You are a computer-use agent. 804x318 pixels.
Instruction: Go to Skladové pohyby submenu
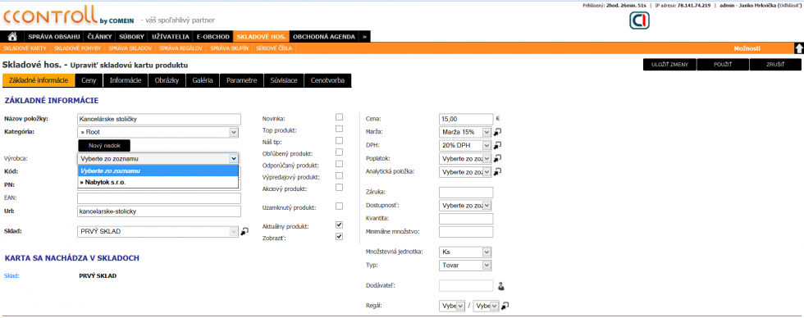[77, 48]
